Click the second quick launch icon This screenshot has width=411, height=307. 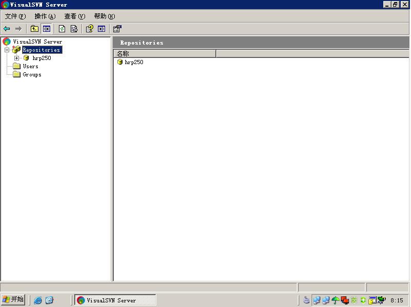49,300
